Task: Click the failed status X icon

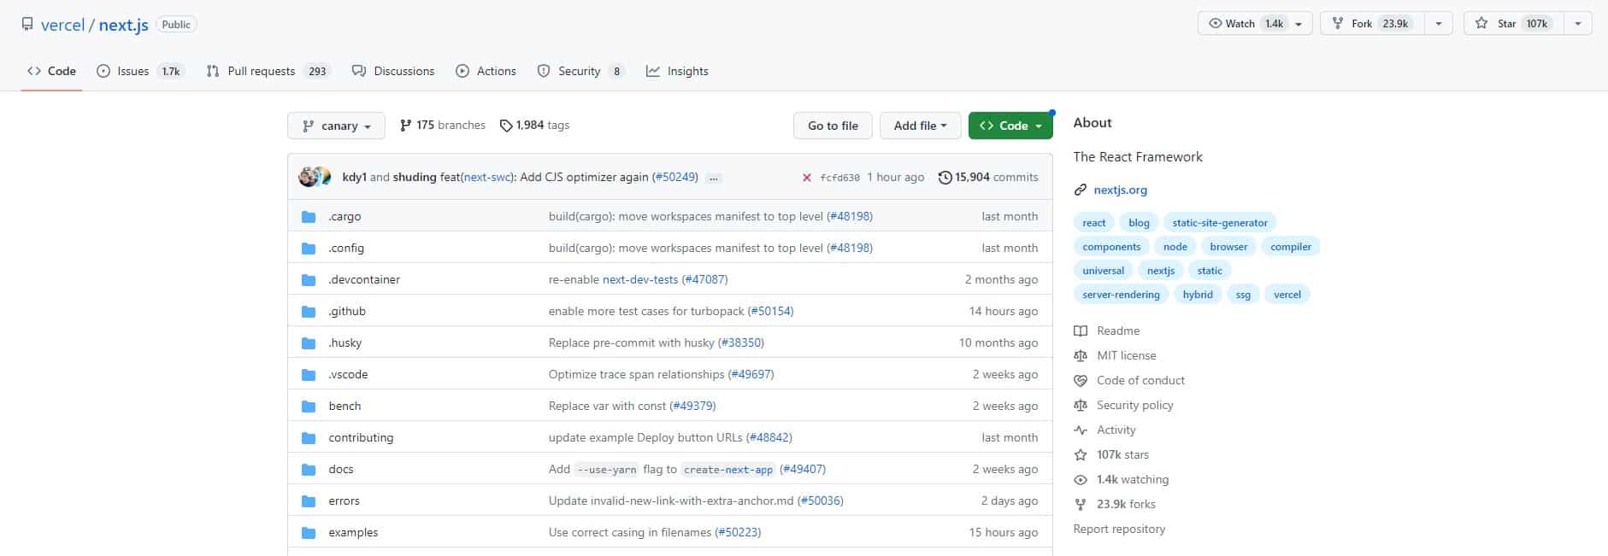Action: (x=806, y=178)
